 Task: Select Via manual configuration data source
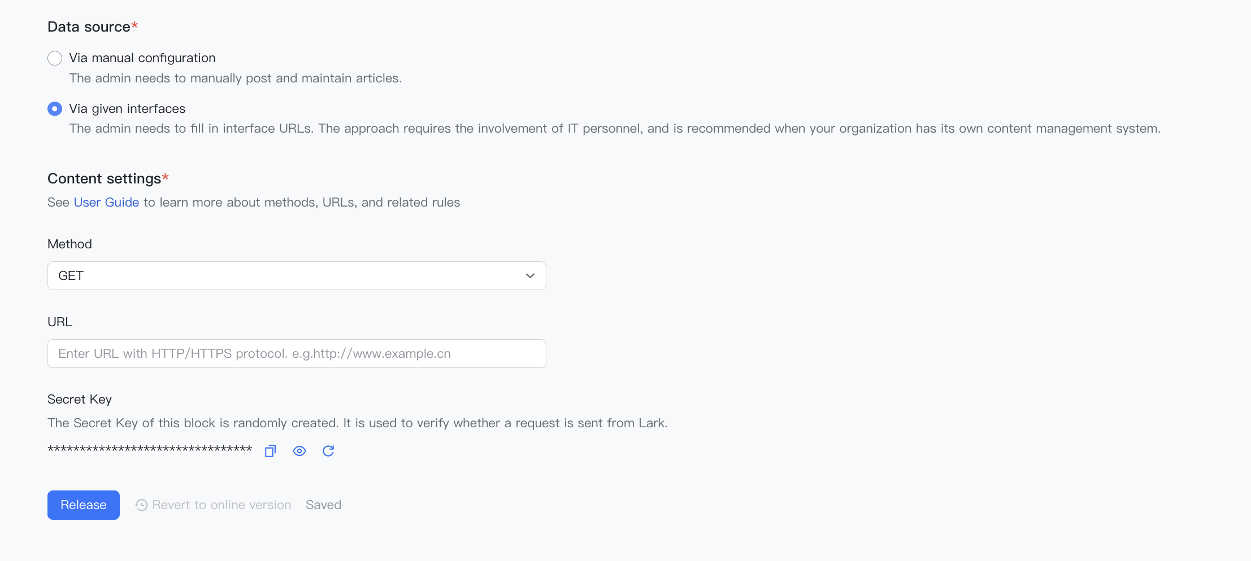tap(55, 58)
